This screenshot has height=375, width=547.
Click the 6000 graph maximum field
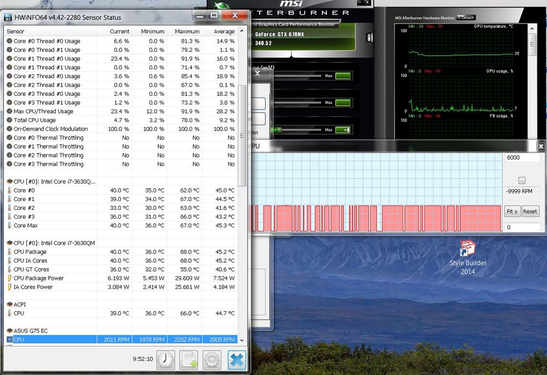(521, 157)
